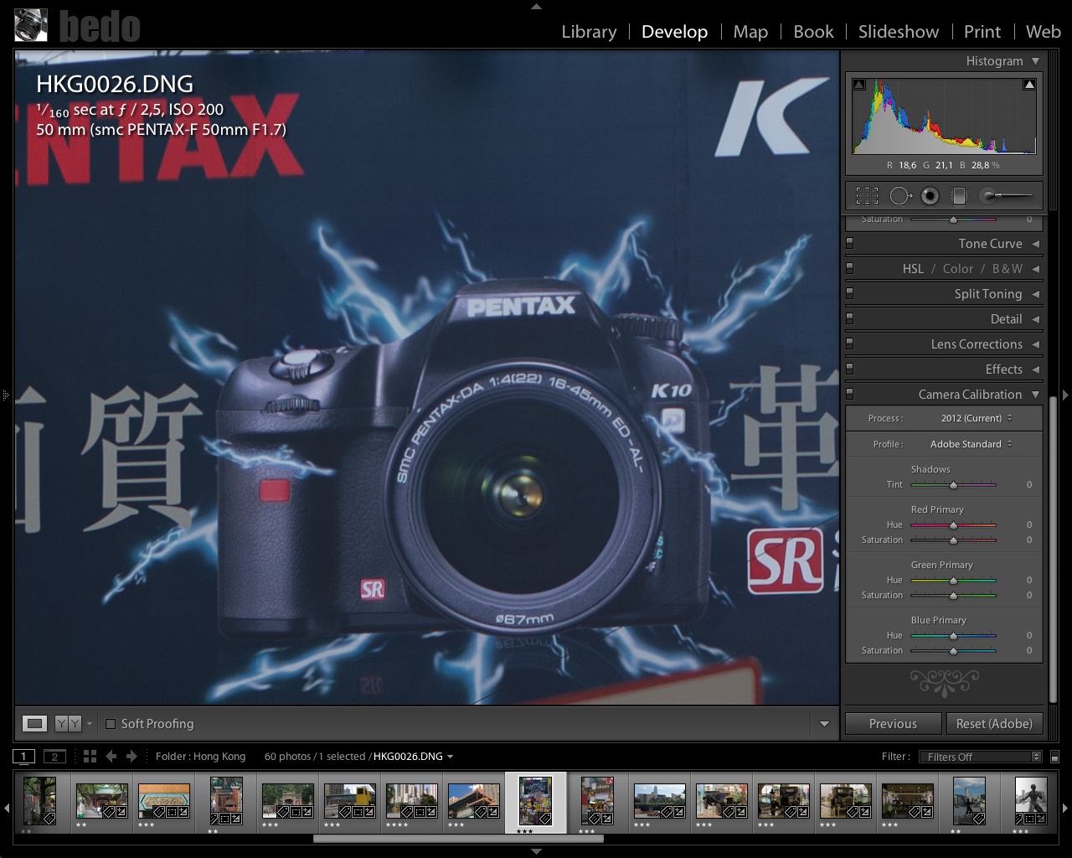Expand the Split Toning panel
The width and height of the screenshot is (1072, 858).
(x=1036, y=294)
